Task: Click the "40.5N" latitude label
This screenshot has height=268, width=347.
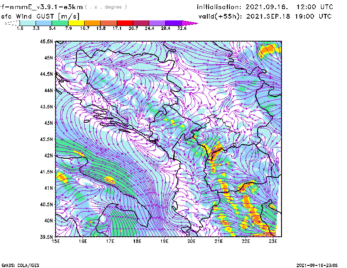Action: coord(46,205)
